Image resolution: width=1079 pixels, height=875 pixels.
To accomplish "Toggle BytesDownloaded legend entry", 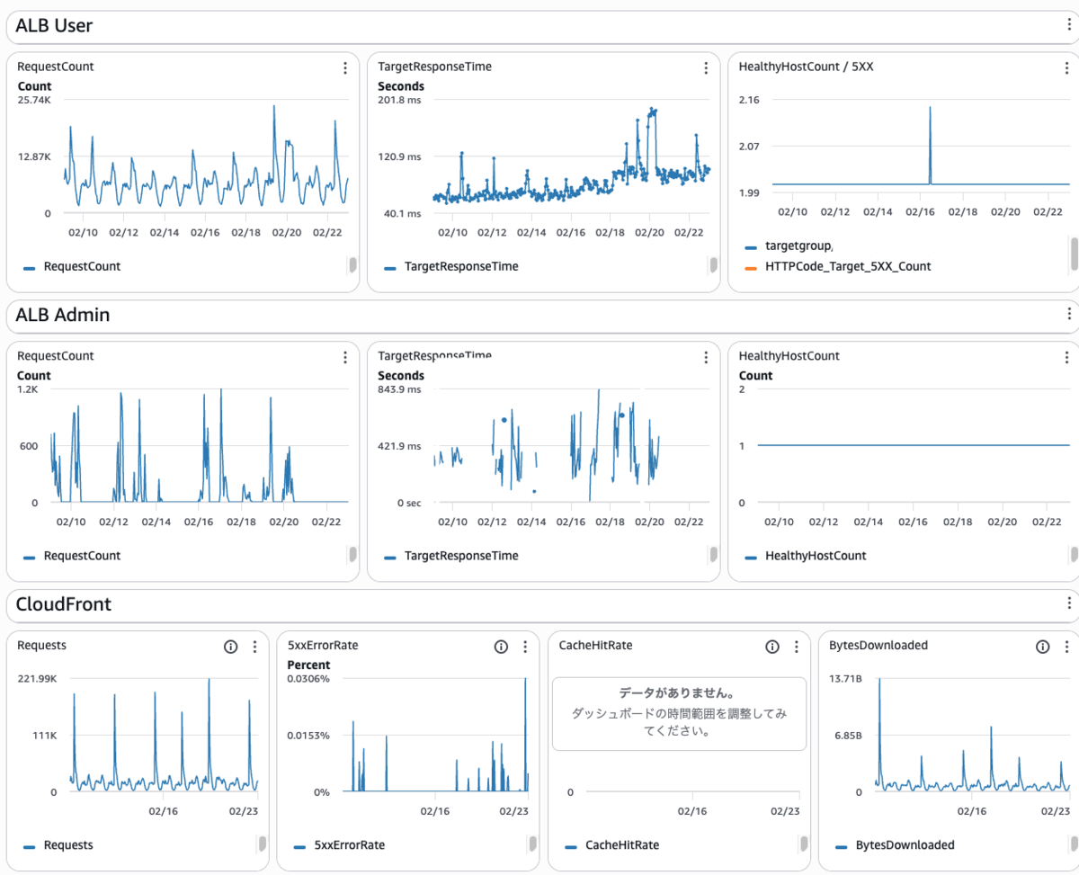I will (x=895, y=845).
